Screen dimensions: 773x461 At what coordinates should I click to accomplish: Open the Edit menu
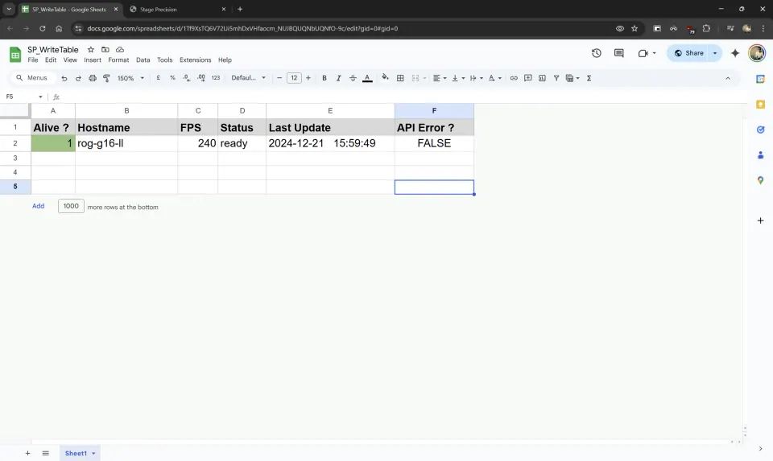51,60
